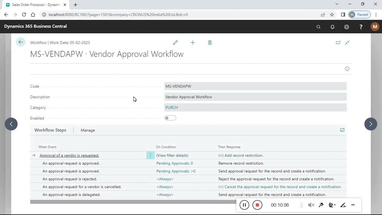Open the Manage menu in Workflow Steps

[x=88, y=130]
